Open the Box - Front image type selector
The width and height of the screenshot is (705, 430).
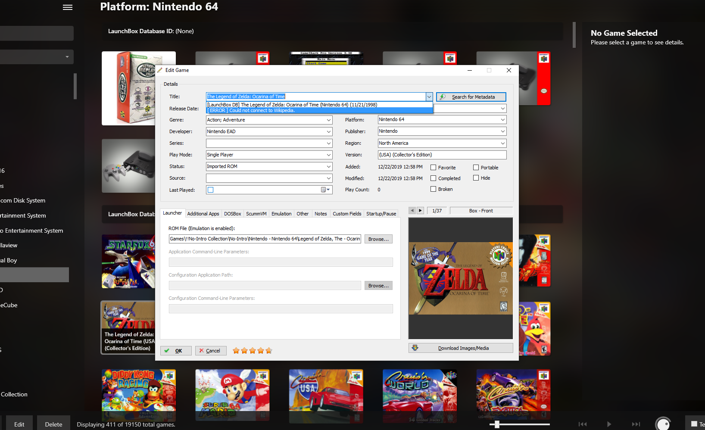click(481, 211)
